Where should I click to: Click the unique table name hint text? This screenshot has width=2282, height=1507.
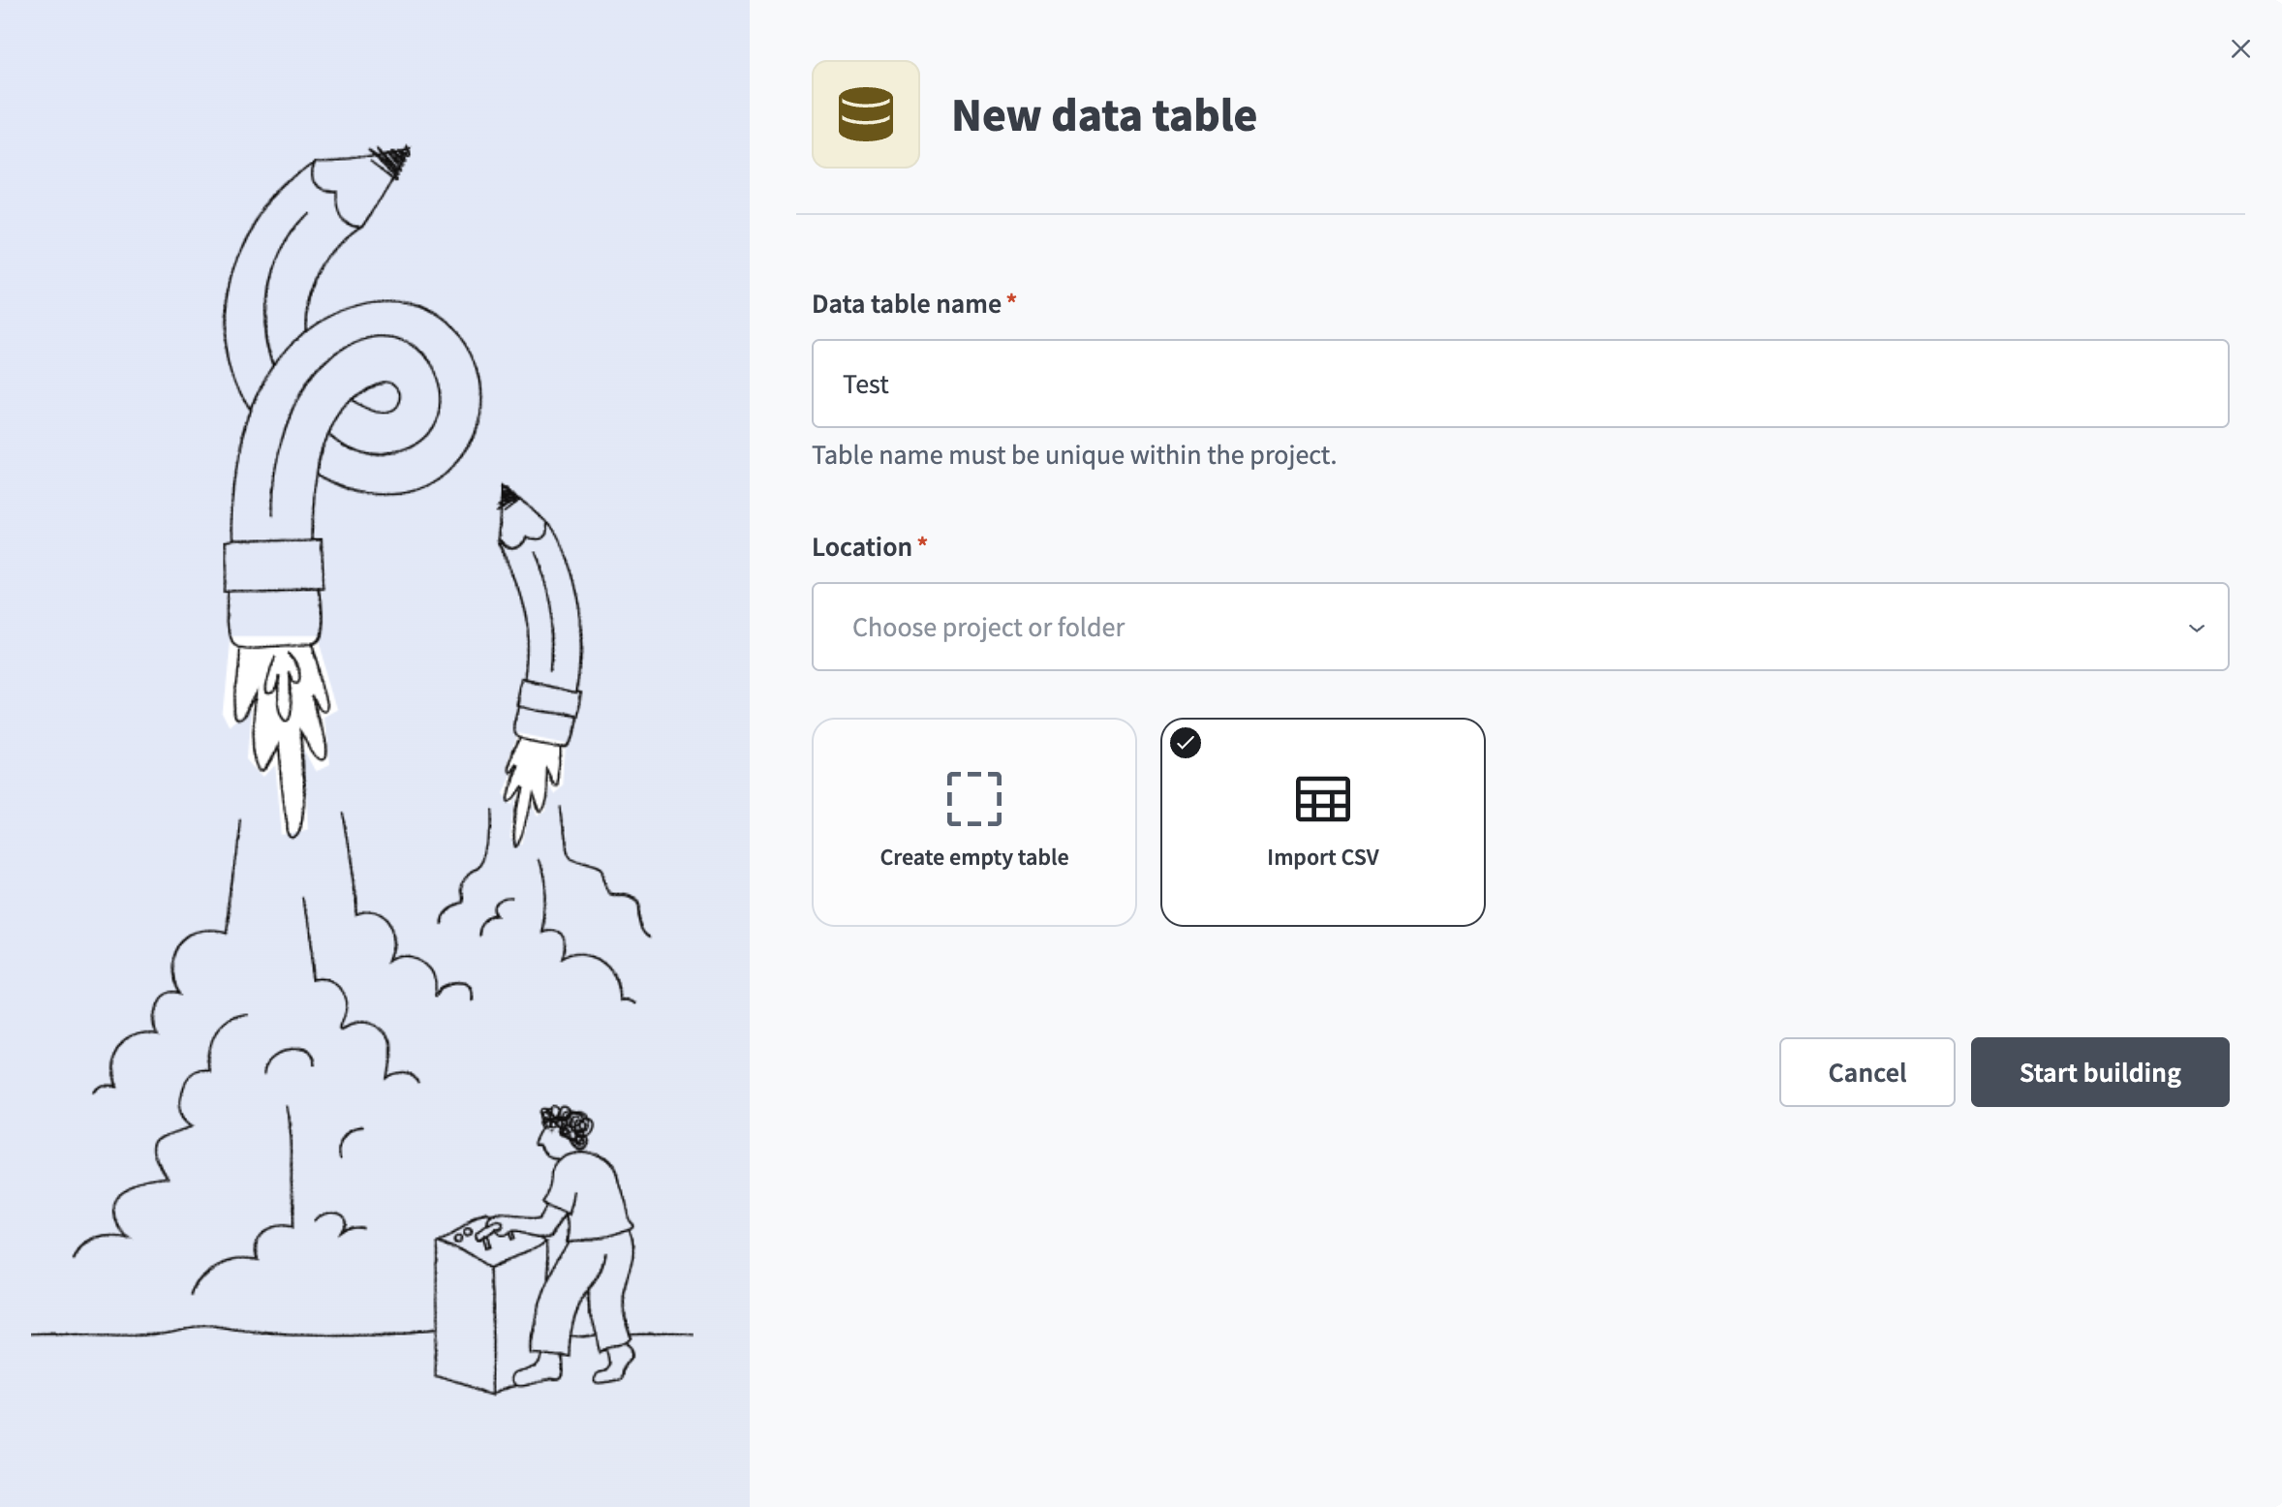click(x=1073, y=455)
